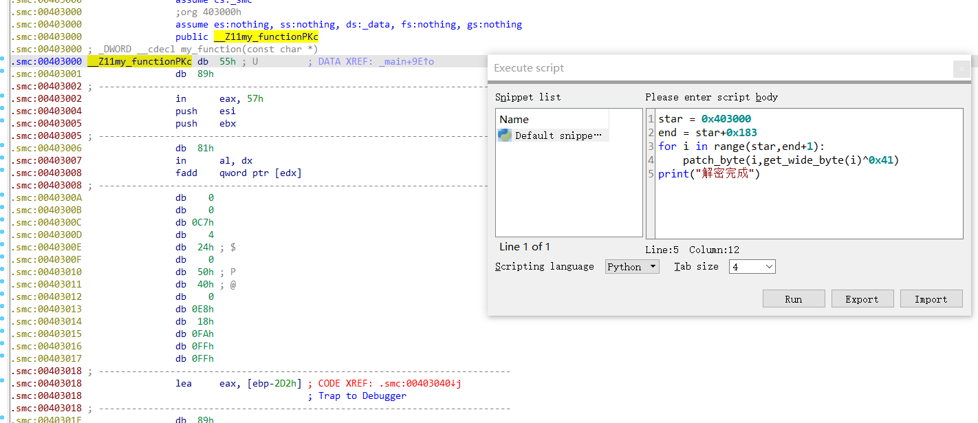Click the 'assume es:nothing, ss:nothing' line

click(349, 24)
